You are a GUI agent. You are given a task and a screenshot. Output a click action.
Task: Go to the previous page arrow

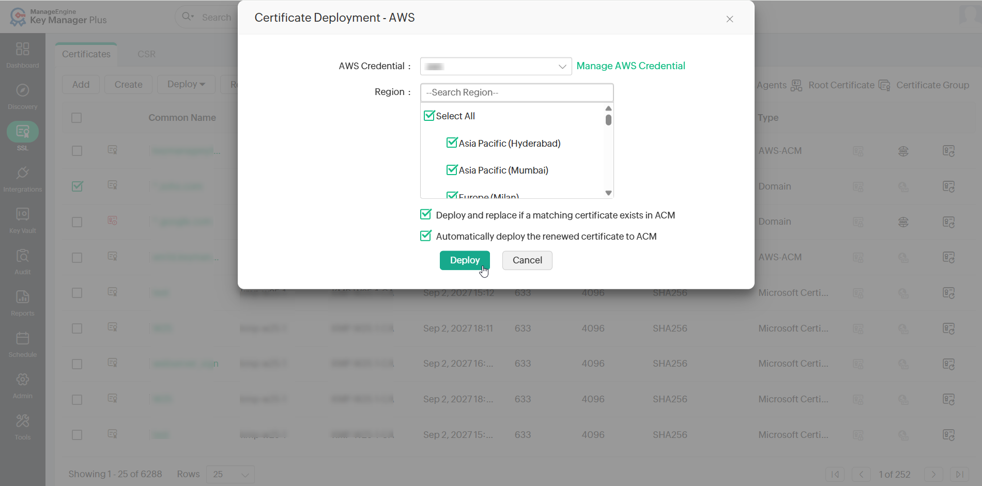[x=861, y=474]
